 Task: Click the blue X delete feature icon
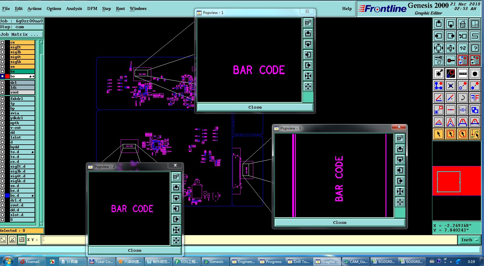451,86
